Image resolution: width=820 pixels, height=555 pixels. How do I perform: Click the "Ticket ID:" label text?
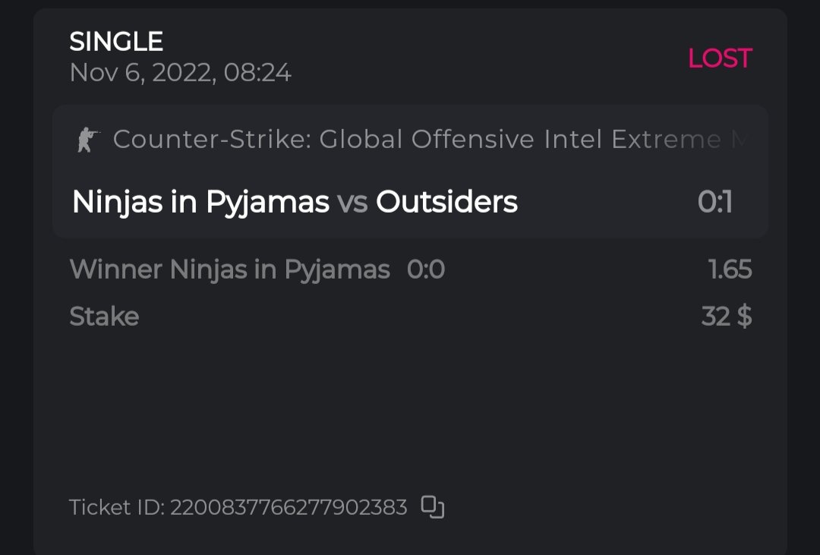click(x=117, y=507)
